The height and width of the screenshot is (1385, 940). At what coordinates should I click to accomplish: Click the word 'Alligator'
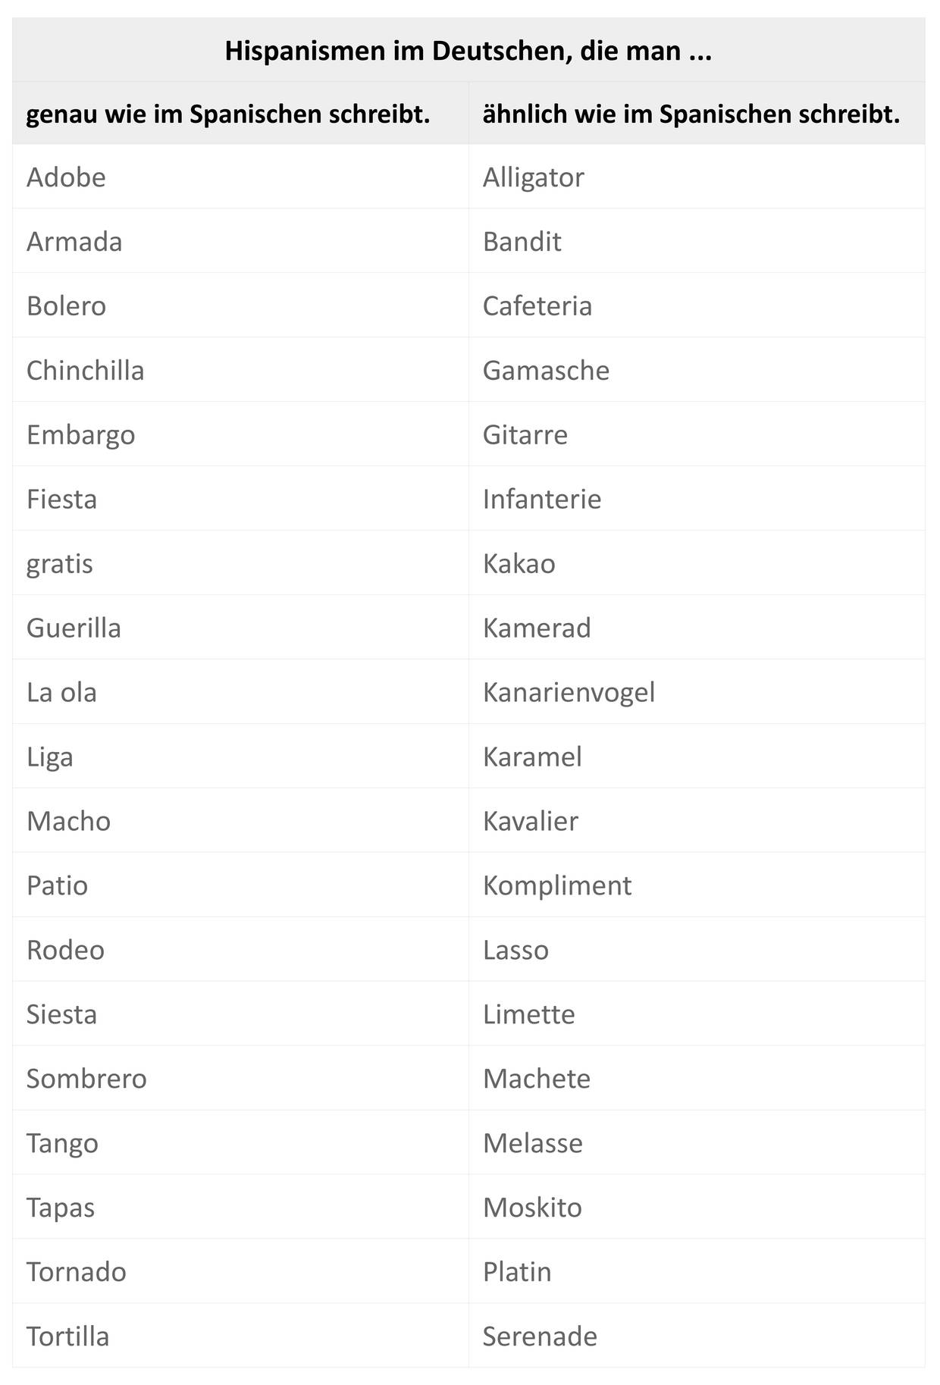(533, 177)
